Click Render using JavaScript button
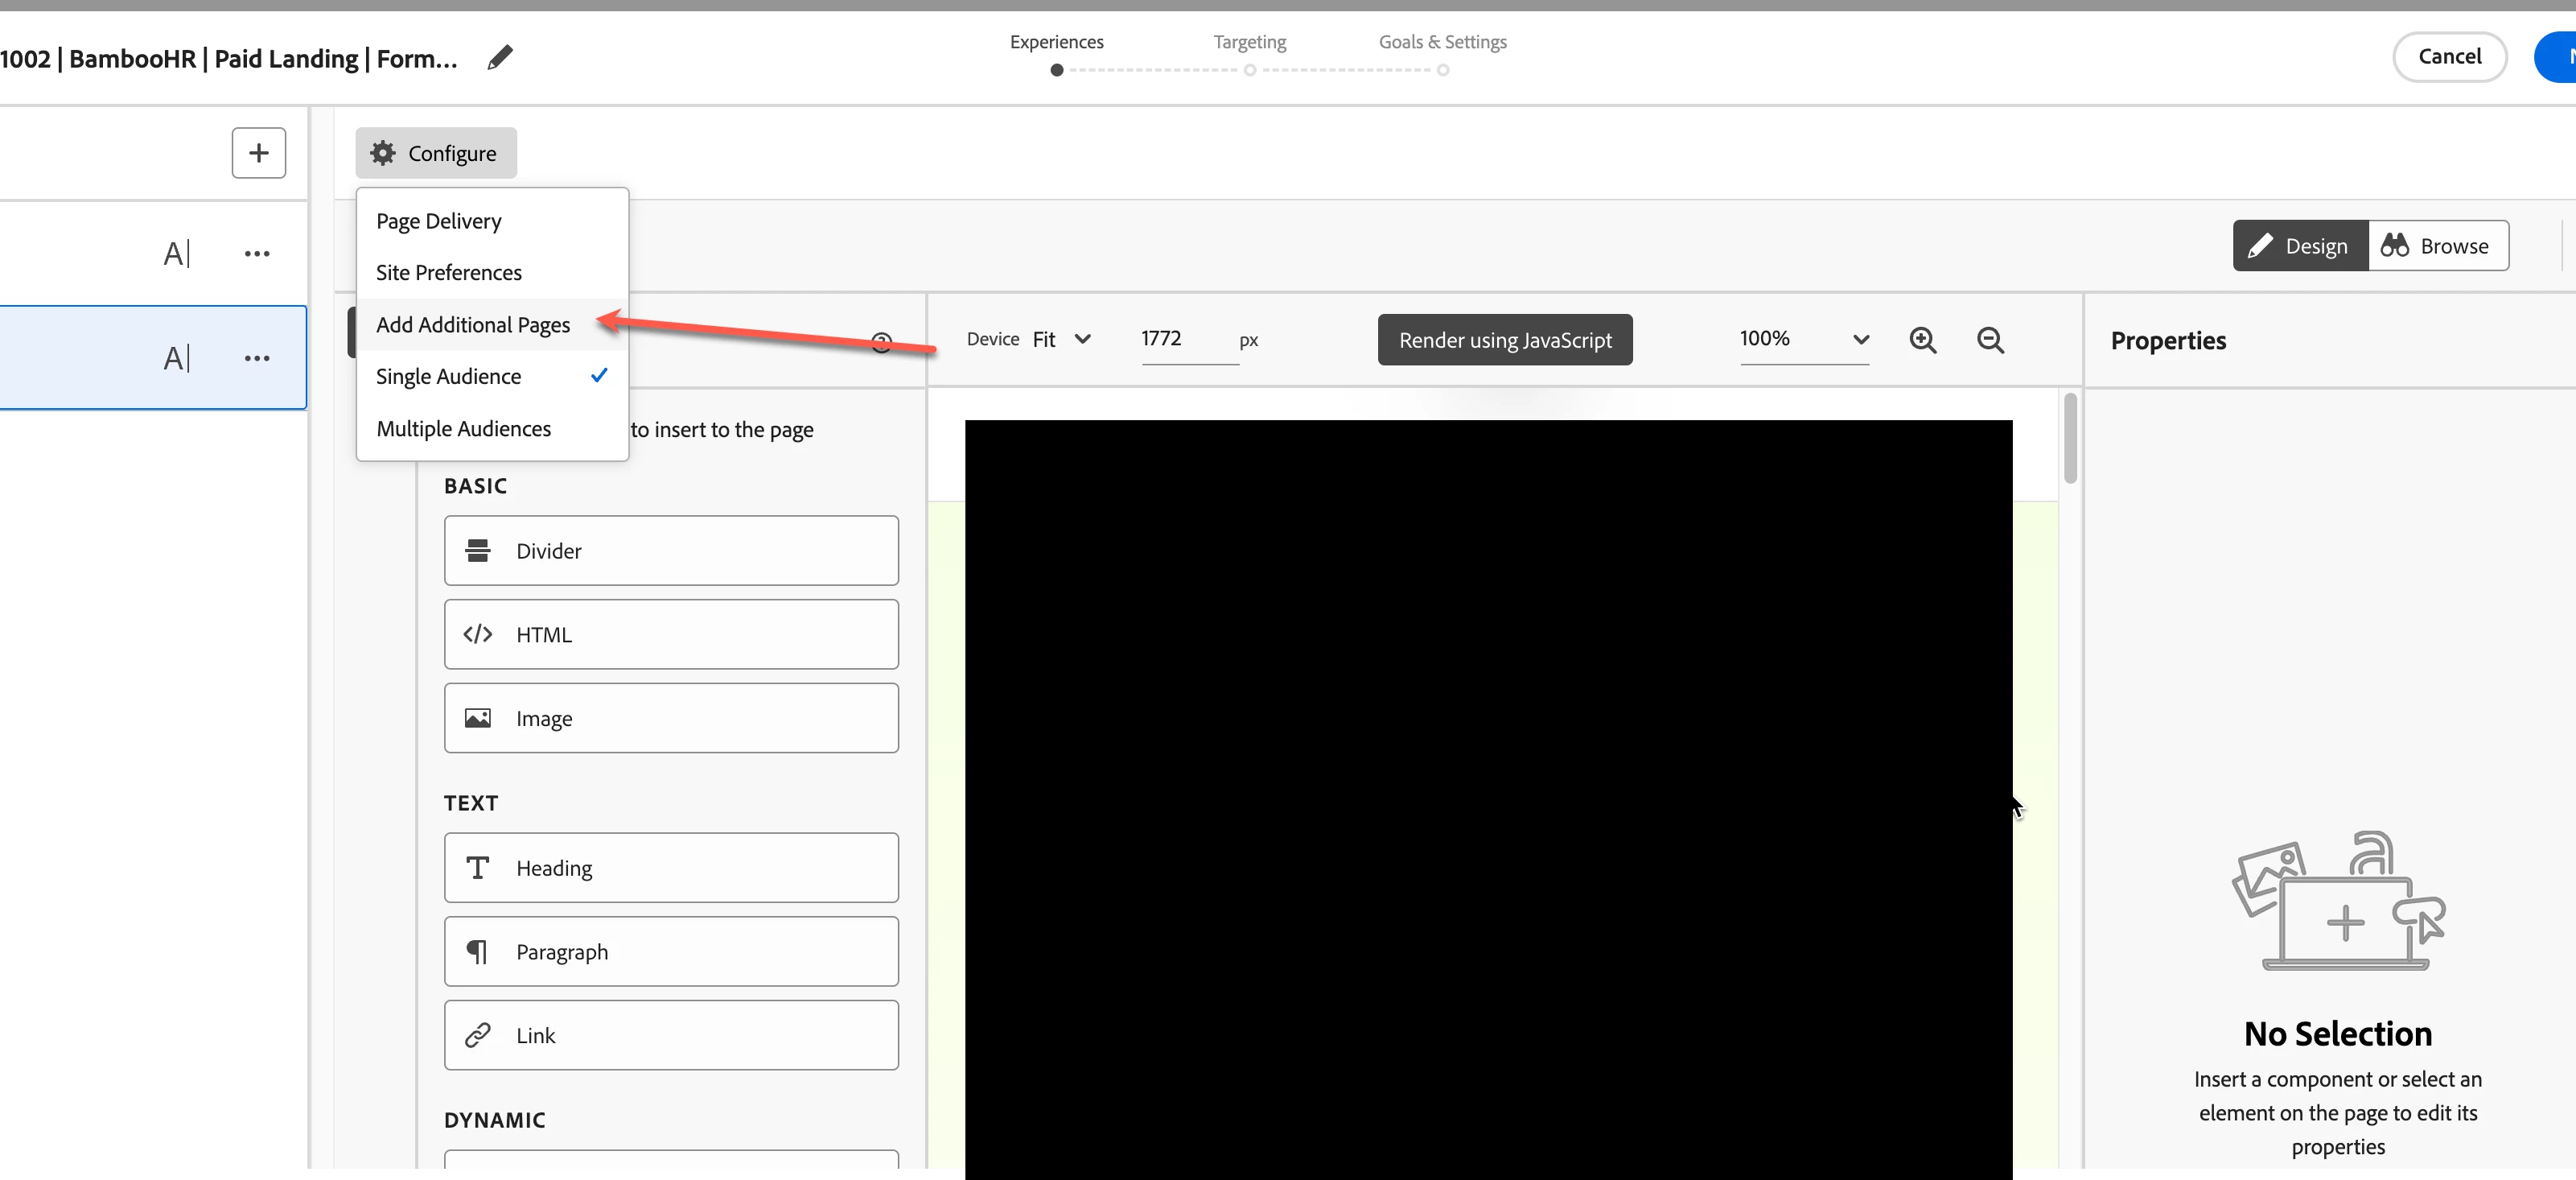2576x1180 pixels. click(x=1504, y=340)
